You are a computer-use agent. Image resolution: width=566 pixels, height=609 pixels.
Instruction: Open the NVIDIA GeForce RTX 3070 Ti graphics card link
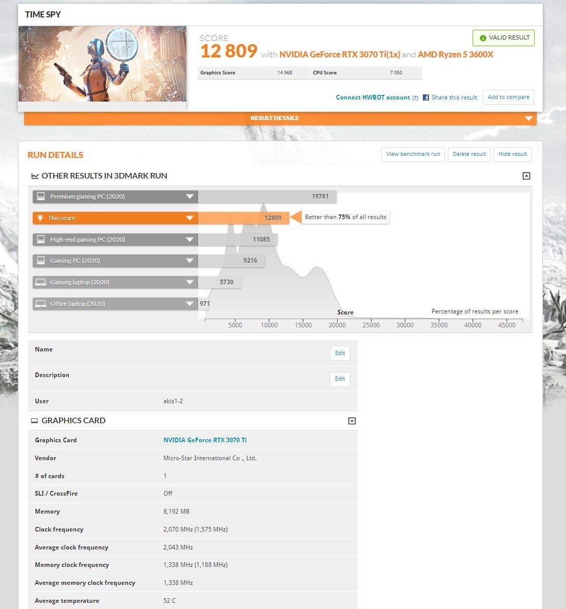[205, 440]
